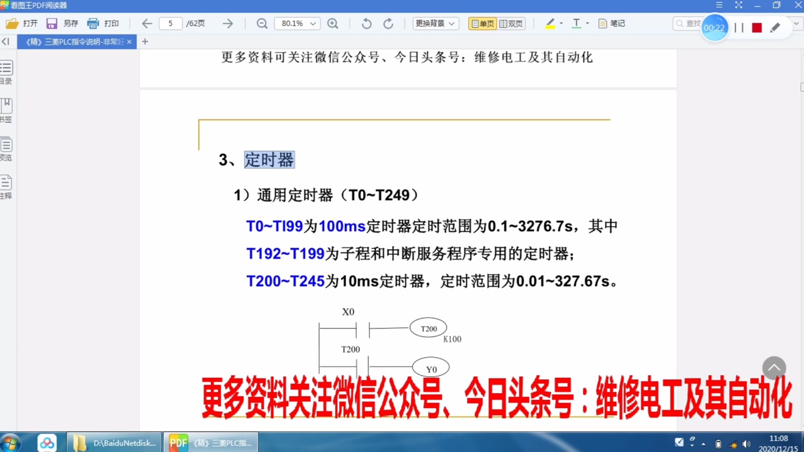Select the yellow highlighter tool
This screenshot has height=452, width=804.
pos(550,23)
